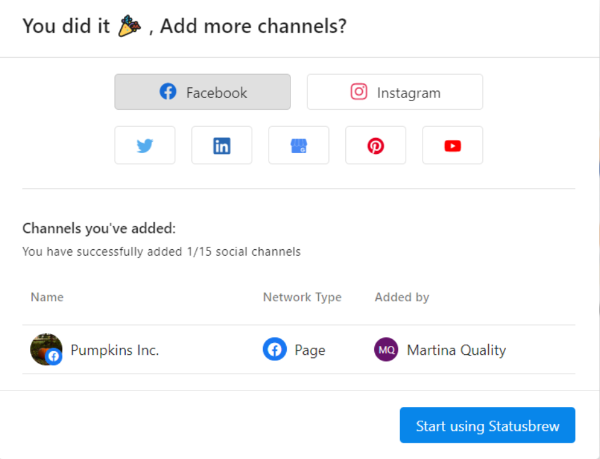Connect a YouTube channel
The image size is (600, 459).
click(453, 145)
